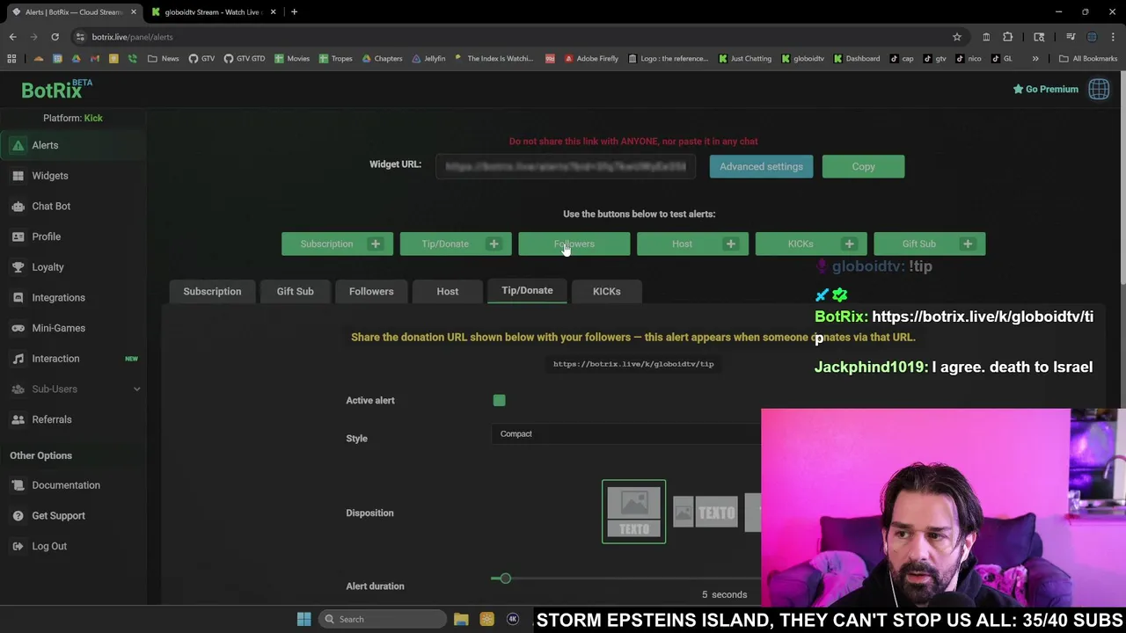Click the blurred Widget URL field
The width and height of the screenshot is (1126, 633).
pos(566,166)
